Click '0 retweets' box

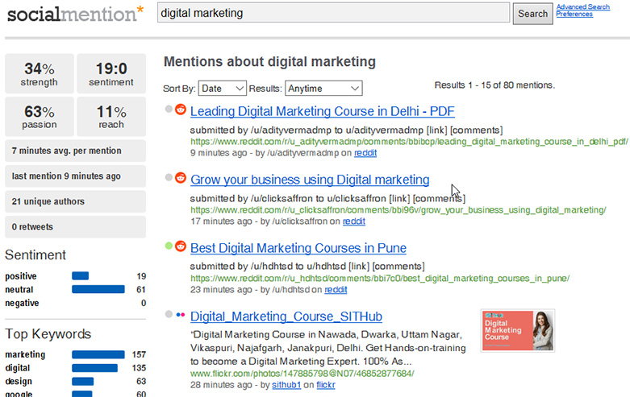[x=76, y=227]
